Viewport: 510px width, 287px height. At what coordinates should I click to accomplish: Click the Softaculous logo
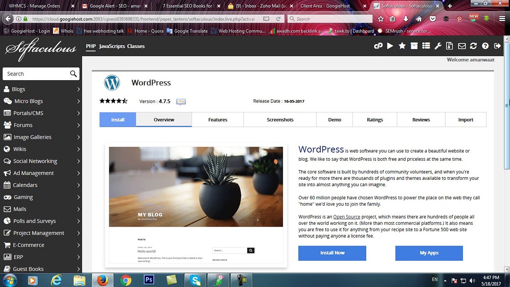(41, 49)
